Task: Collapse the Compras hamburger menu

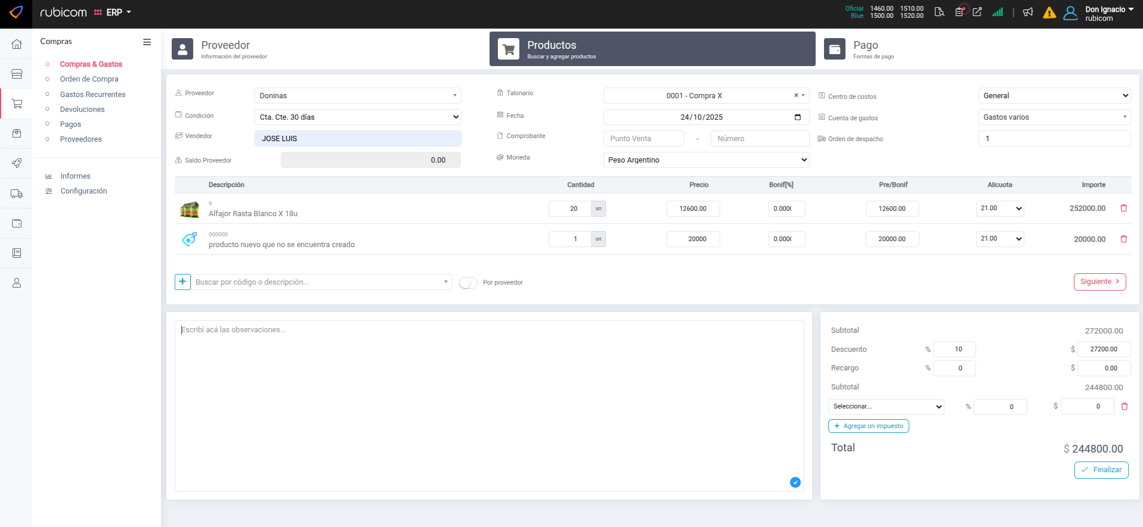Action: (x=147, y=42)
